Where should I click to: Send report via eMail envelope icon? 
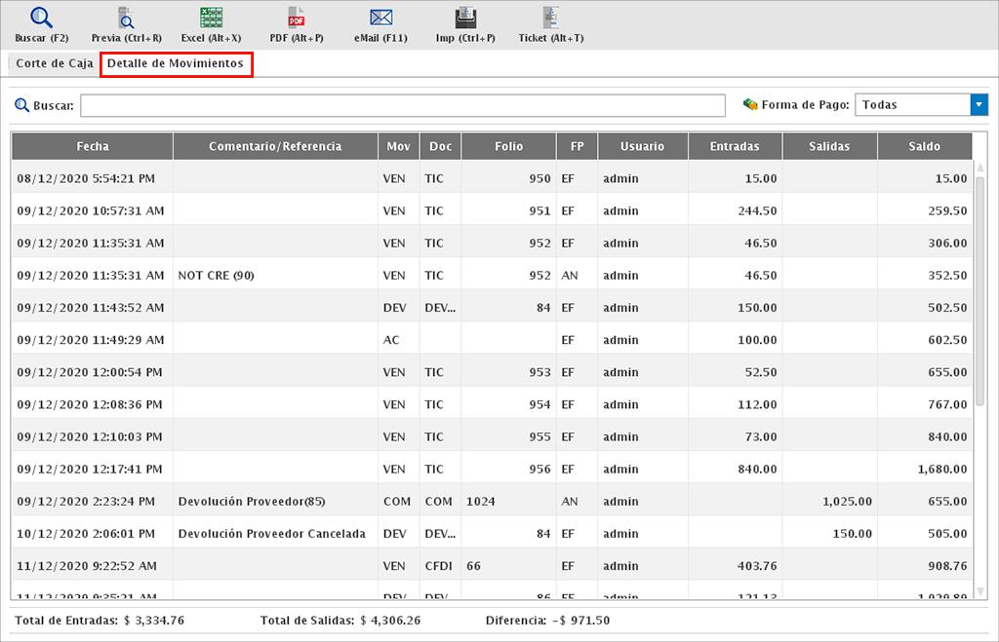point(380,18)
